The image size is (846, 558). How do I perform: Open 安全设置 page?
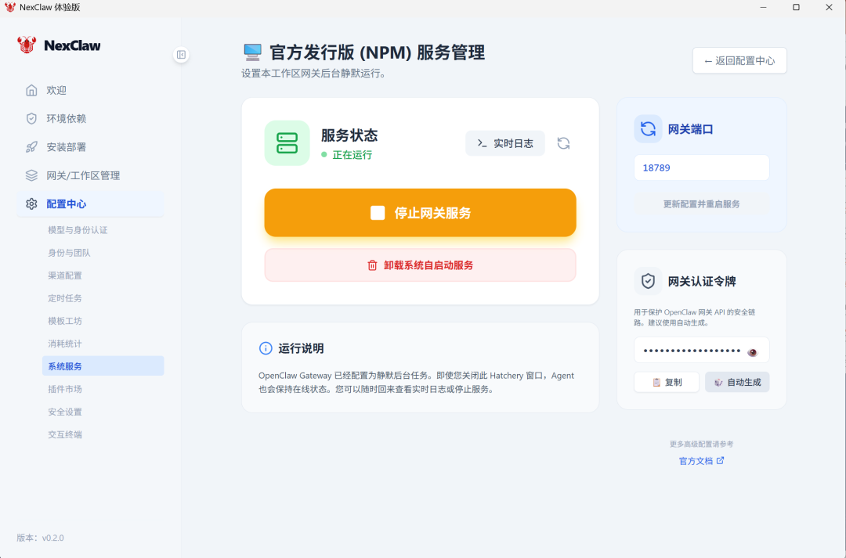click(103, 412)
